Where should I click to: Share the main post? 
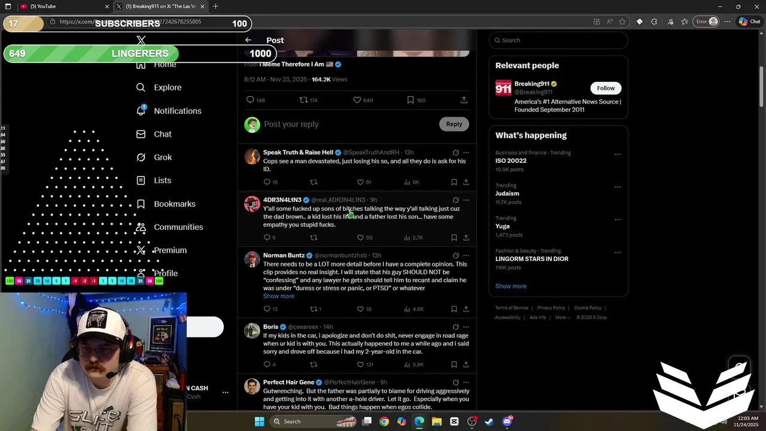click(x=464, y=100)
